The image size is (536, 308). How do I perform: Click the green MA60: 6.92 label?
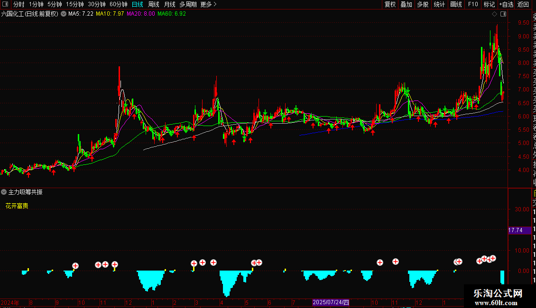(x=172, y=14)
